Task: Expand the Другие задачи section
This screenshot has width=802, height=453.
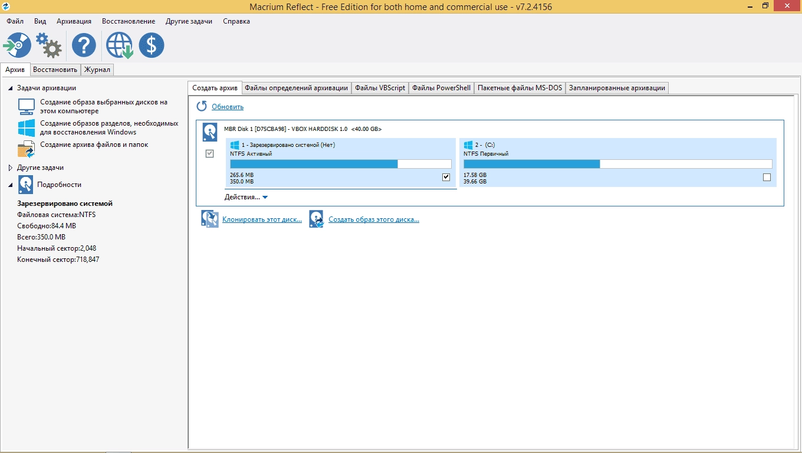Action: 10,168
